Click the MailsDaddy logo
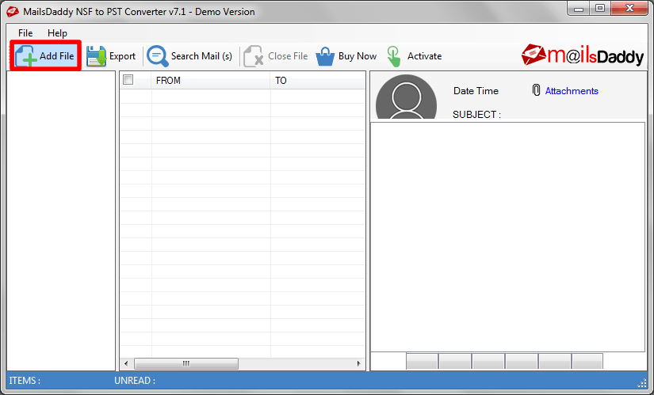This screenshot has width=654, height=395. [583, 55]
